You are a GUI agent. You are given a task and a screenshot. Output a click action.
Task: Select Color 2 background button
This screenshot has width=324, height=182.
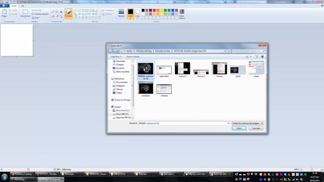click(x=138, y=14)
